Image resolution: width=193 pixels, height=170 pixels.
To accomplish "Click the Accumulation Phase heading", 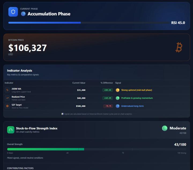I will tap(49, 14).
